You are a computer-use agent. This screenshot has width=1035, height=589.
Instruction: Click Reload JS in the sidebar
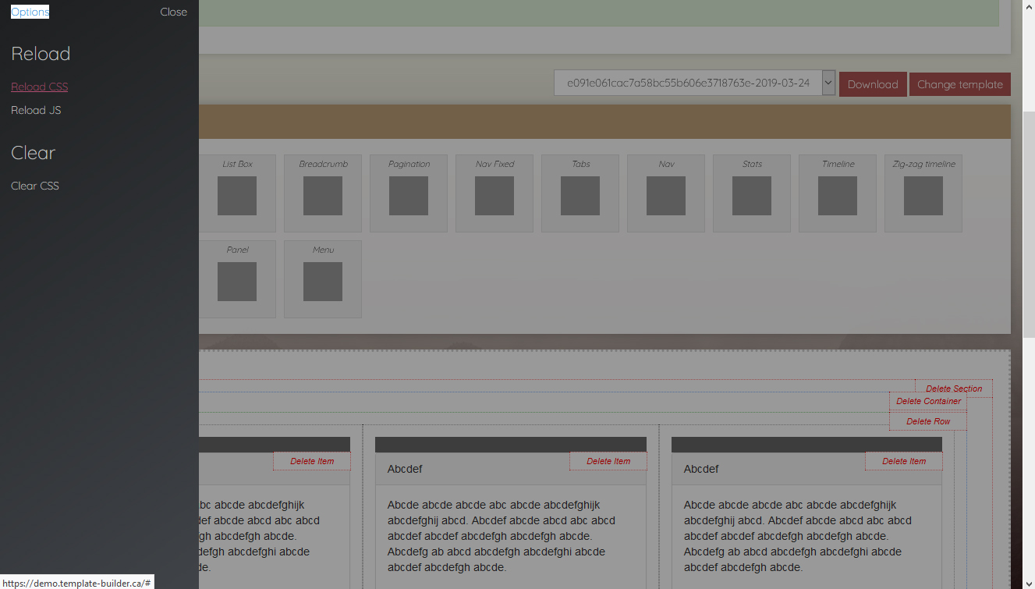36,110
